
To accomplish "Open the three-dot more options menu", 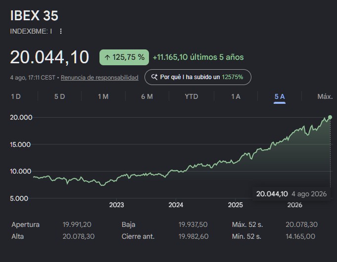I will [61, 31].
